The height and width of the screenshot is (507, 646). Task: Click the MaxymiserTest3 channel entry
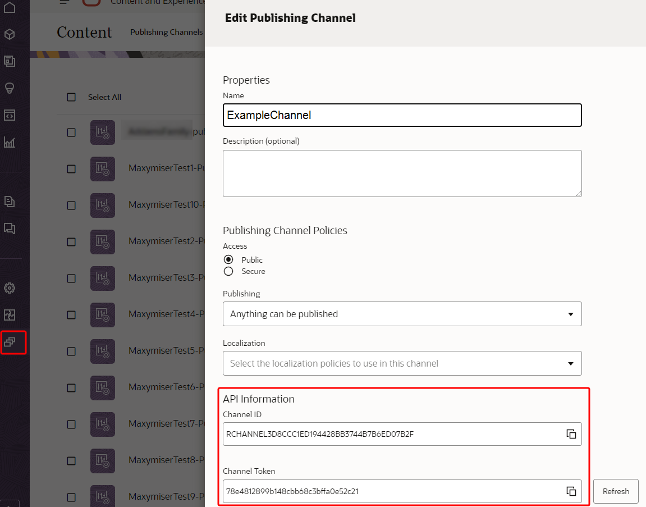[165, 277]
